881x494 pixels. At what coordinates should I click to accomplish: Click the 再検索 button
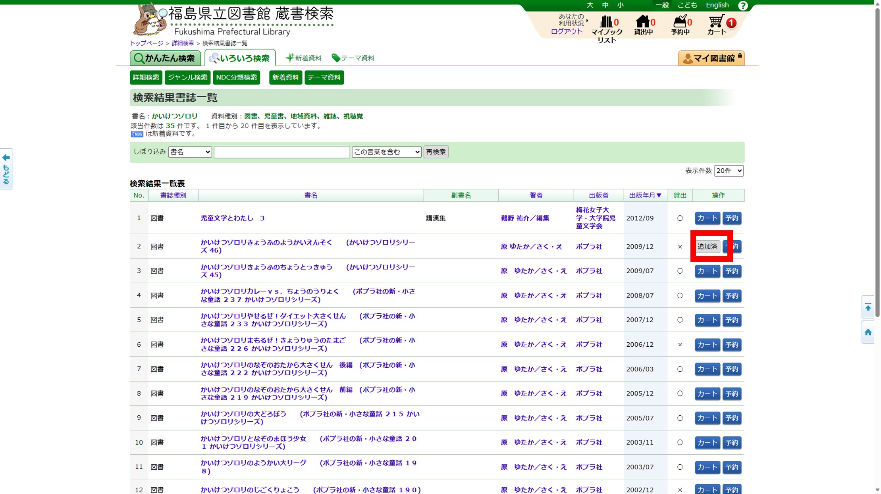pyautogui.click(x=436, y=152)
